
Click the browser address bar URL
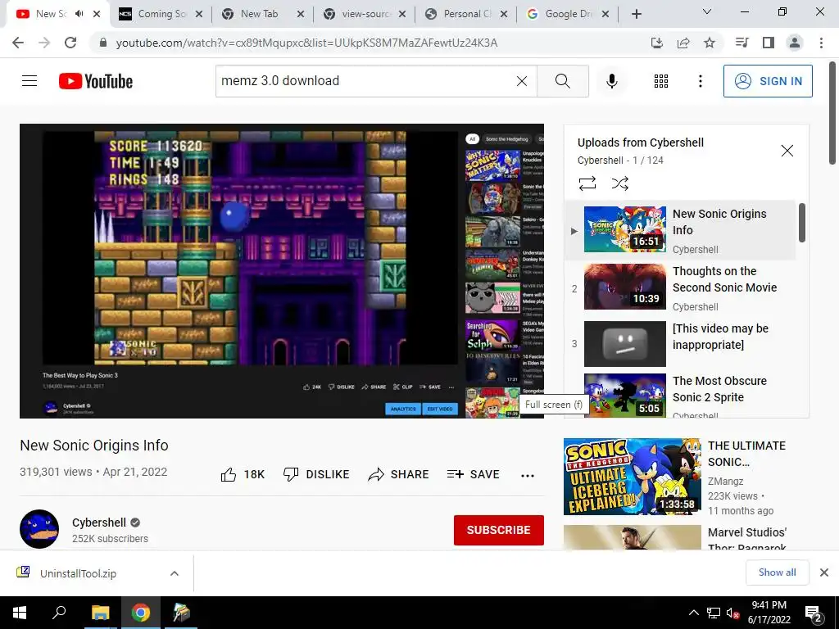tap(306, 43)
